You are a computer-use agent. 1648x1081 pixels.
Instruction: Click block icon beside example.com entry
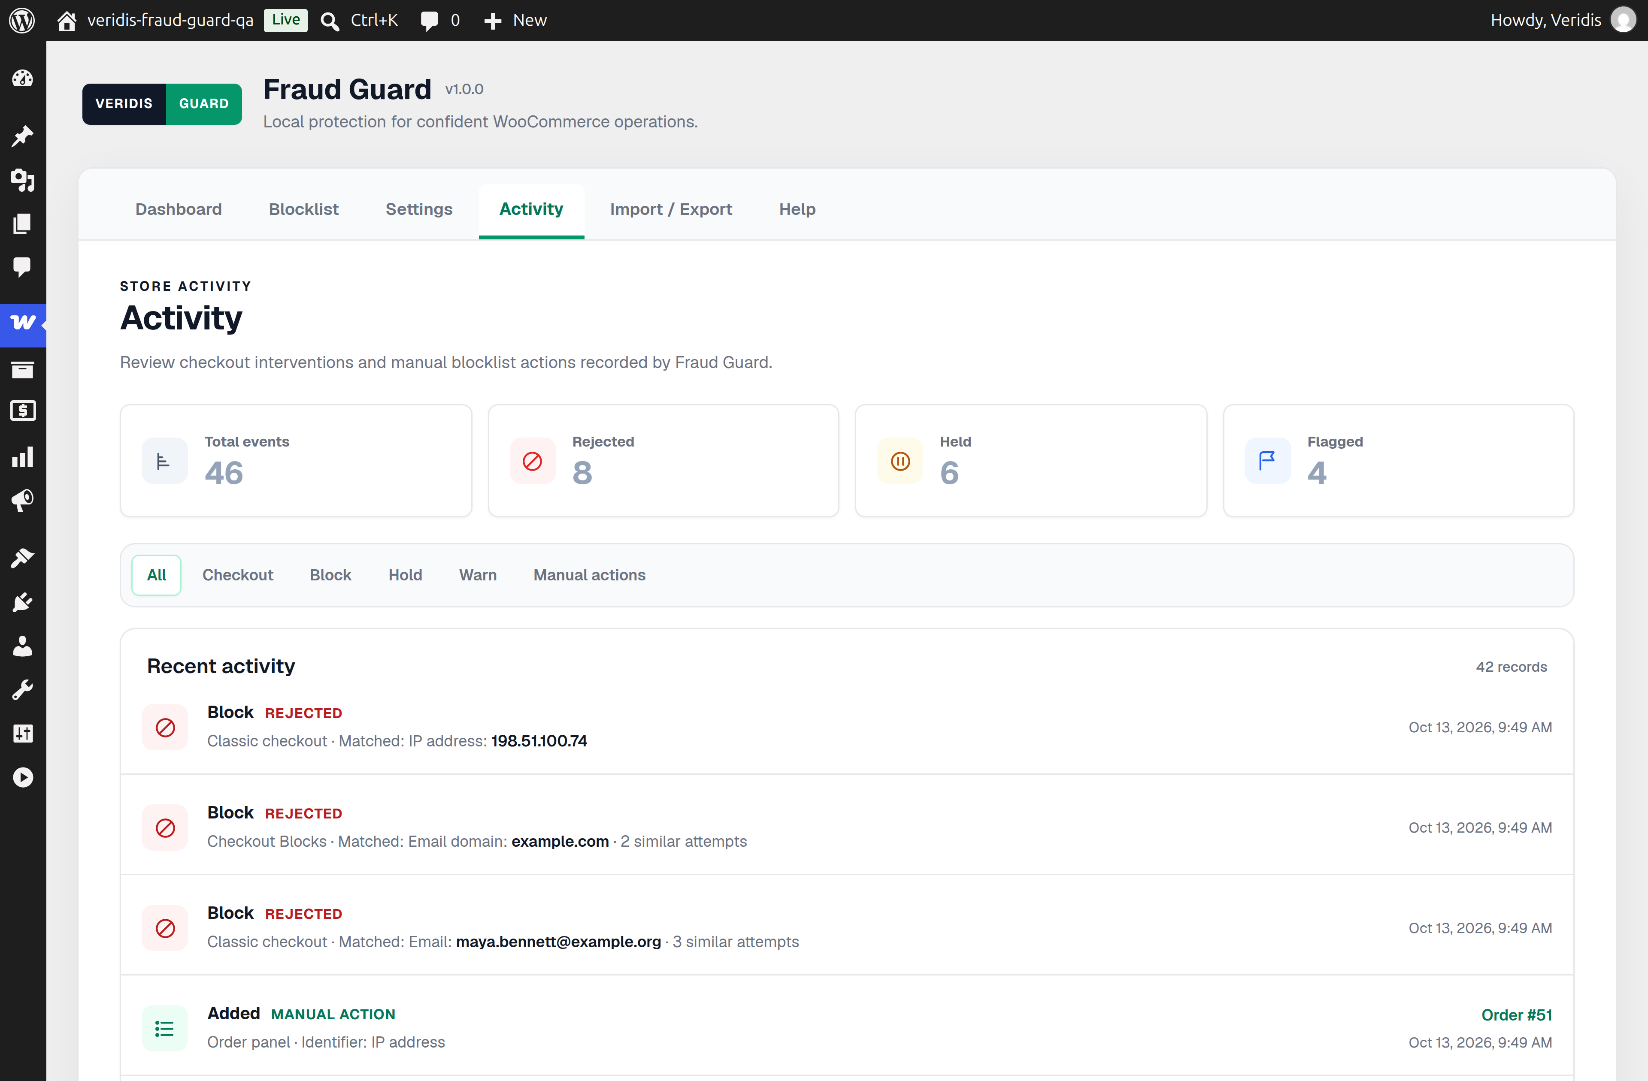click(x=165, y=828)
